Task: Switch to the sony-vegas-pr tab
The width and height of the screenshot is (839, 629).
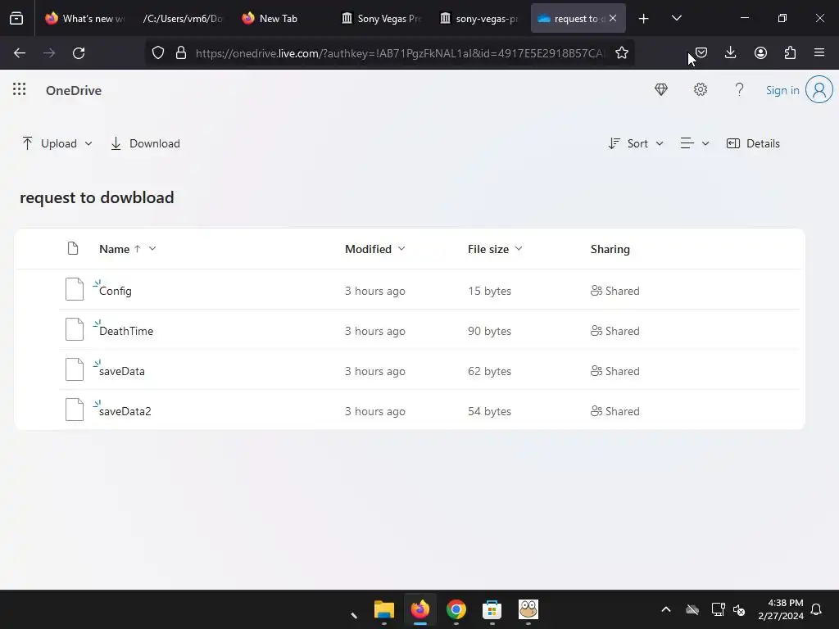Action: [x=478, y=18]
